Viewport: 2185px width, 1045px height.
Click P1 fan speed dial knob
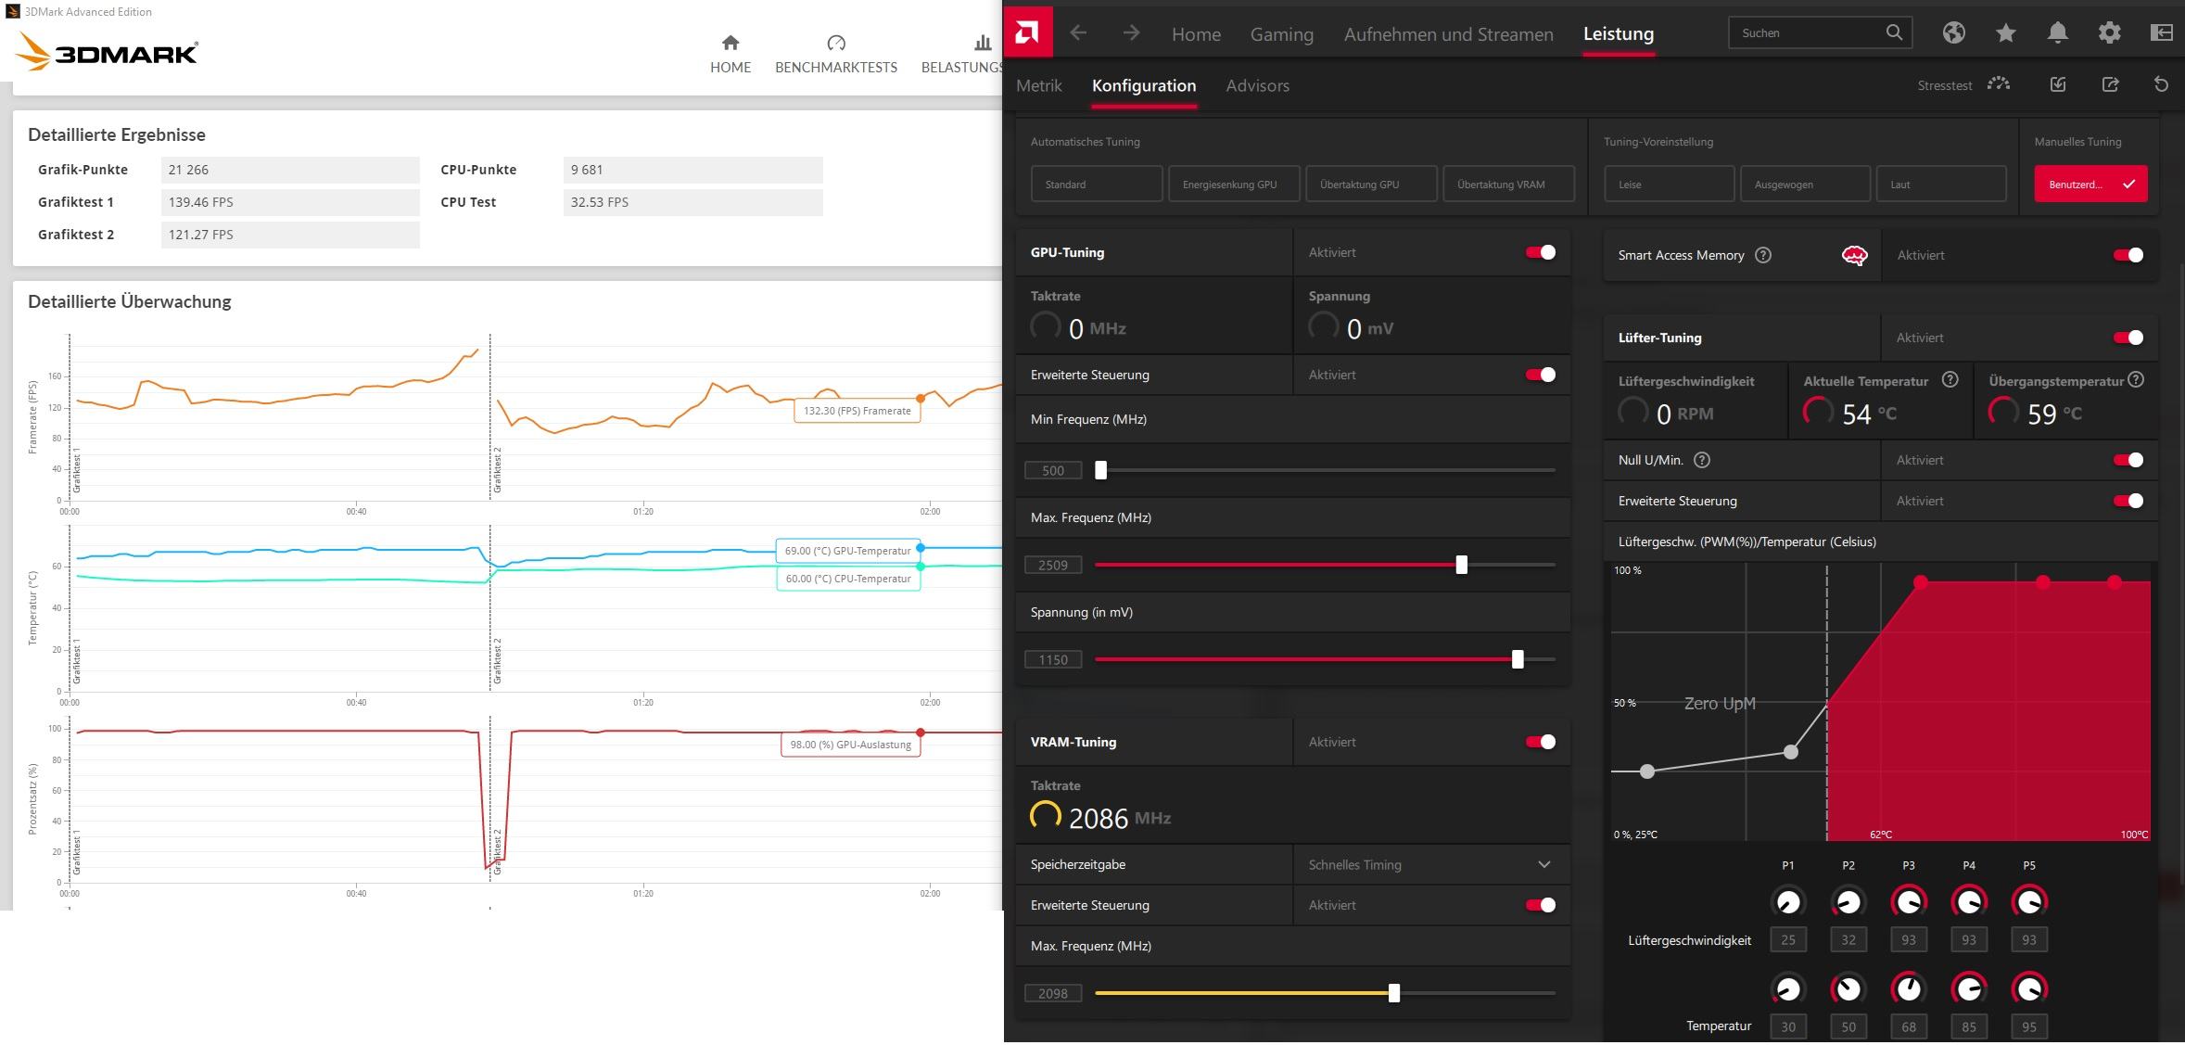(x=1788, y=901)
